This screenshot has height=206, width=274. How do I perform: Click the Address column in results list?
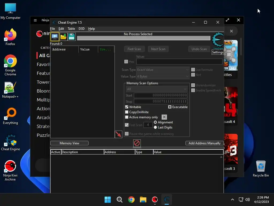coord(64,49)
